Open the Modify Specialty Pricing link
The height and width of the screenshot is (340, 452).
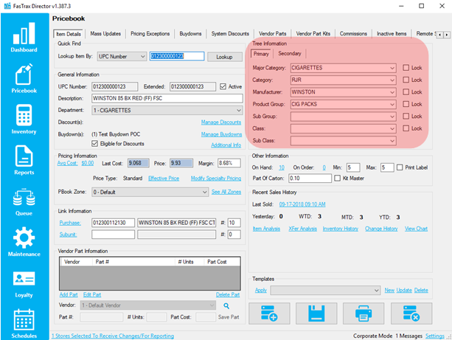[216, 178]
